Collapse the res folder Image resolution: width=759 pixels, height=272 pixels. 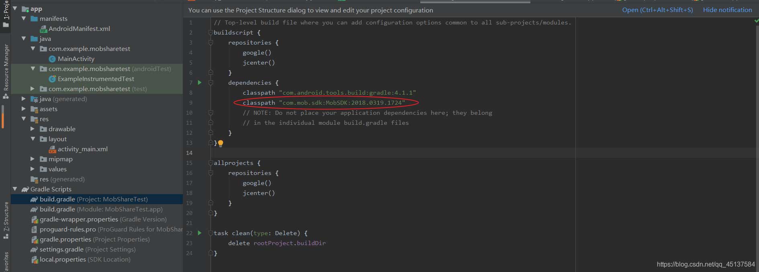[x=24, y=119]
